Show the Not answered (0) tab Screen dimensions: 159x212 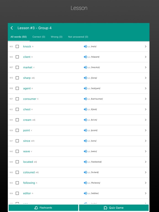pyautogui.click(x=78, y=37)
